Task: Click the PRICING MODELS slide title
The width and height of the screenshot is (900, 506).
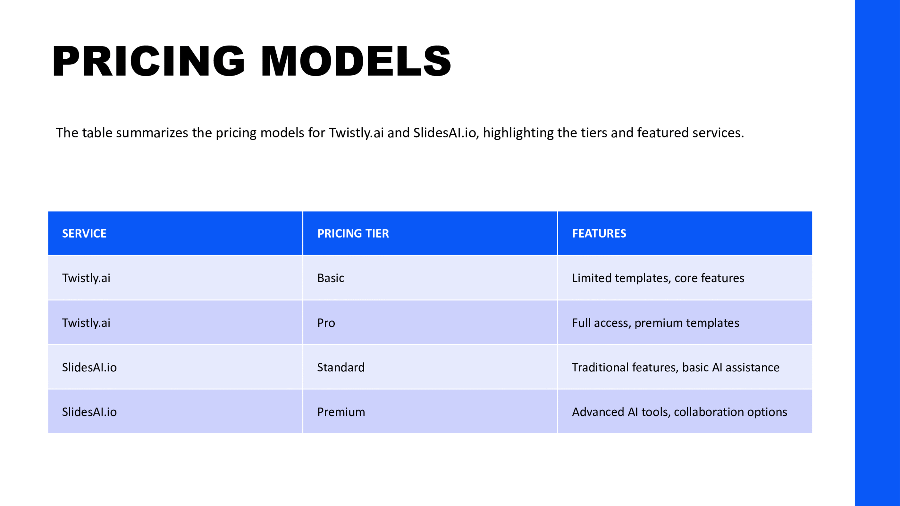Action: [251, 61]
